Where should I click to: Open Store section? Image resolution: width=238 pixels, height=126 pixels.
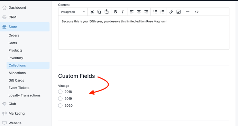coord(25,27)
